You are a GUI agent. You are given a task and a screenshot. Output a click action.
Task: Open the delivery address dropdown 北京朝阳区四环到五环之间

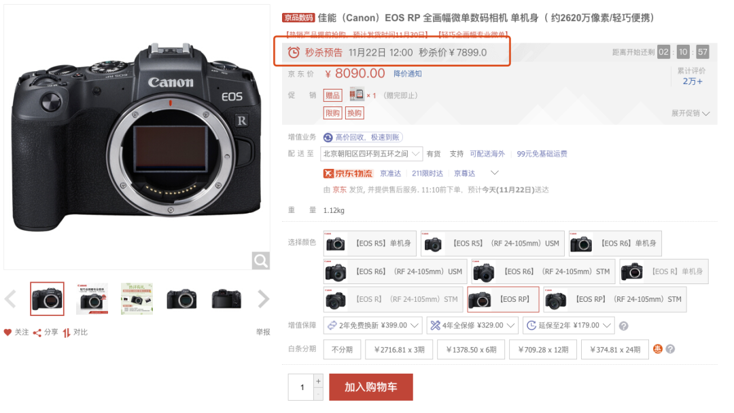coord(371,154)
